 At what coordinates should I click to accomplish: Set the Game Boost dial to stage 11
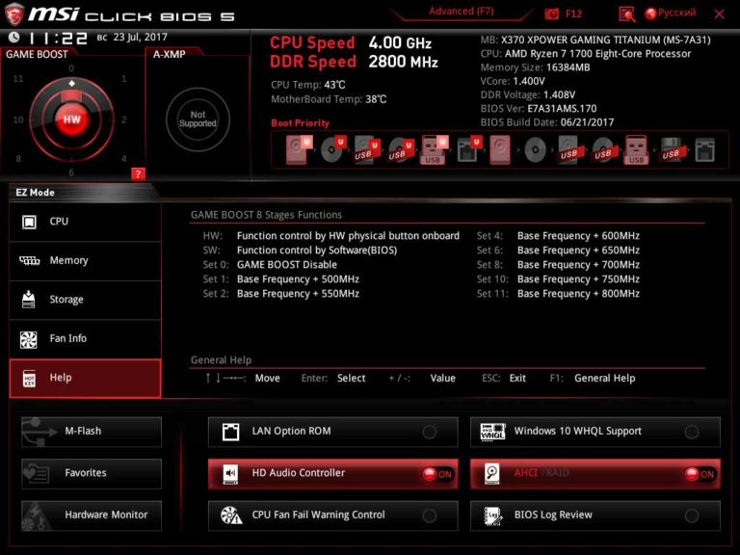tap(18, 79)
